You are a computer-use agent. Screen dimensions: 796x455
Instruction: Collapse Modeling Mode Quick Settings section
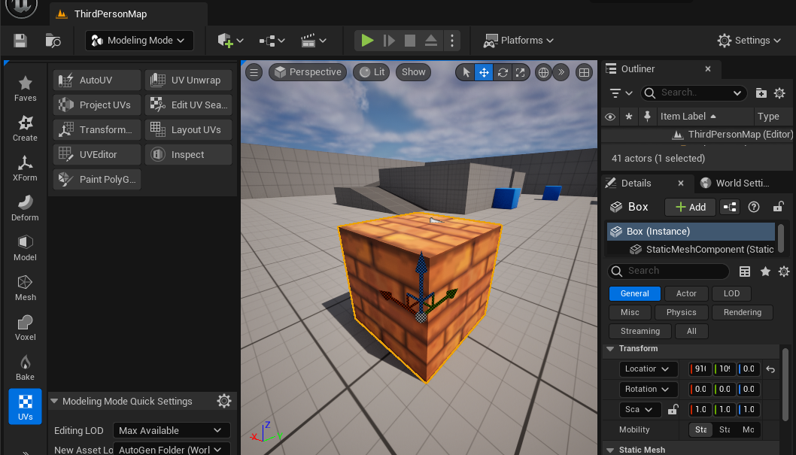[x=54, y=402]
